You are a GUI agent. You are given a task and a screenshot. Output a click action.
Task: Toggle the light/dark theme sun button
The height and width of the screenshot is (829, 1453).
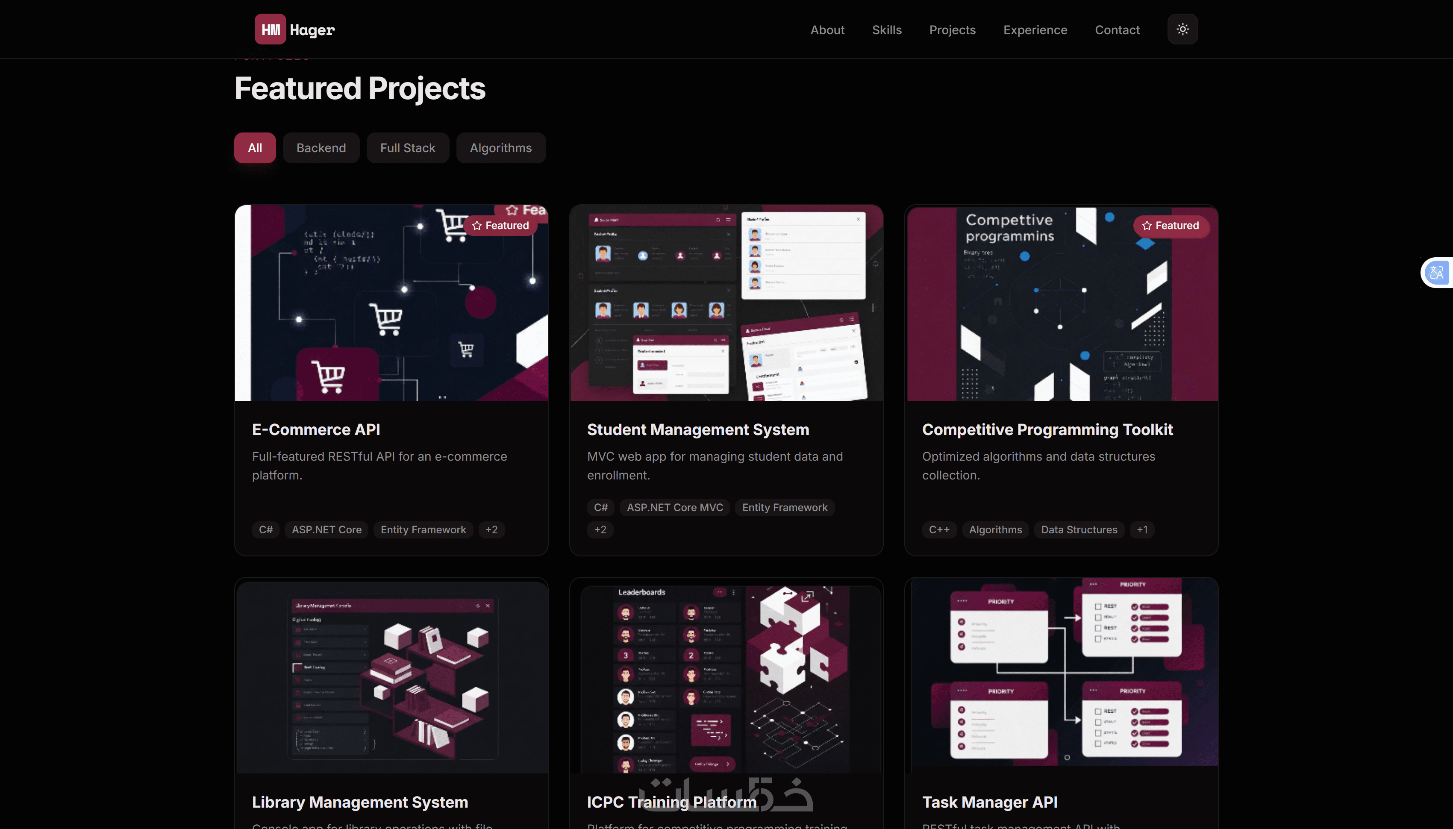[x=1182, y=29]
